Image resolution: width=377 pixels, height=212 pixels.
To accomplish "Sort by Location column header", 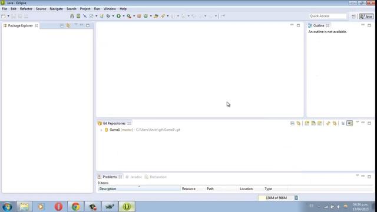I will pyautogui.click(x=251, y=189).
